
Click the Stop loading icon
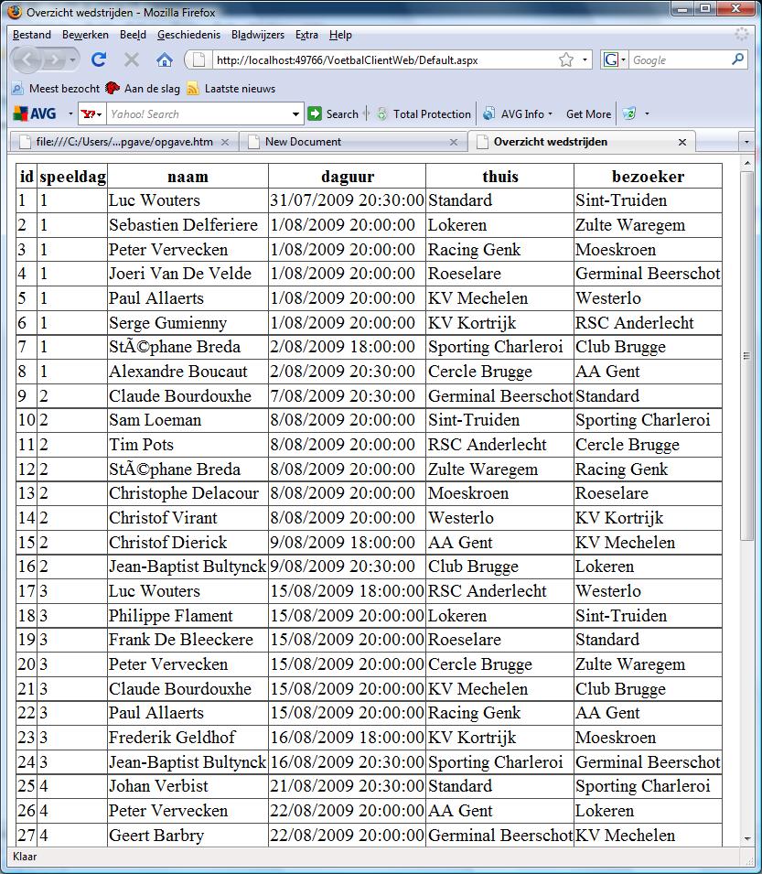[132, 60]
